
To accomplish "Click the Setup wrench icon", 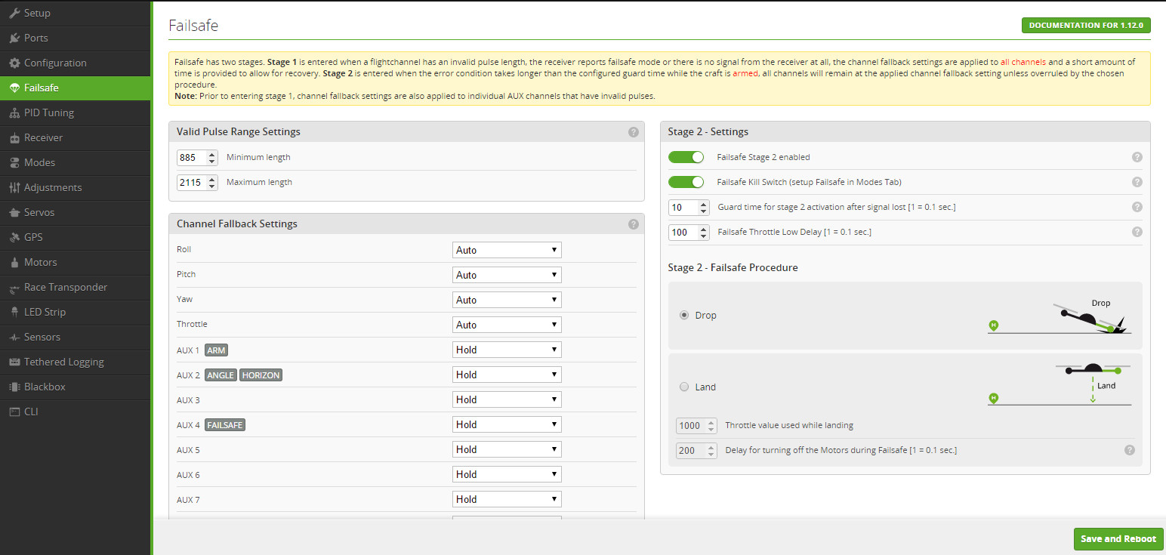I will [14, 13].
